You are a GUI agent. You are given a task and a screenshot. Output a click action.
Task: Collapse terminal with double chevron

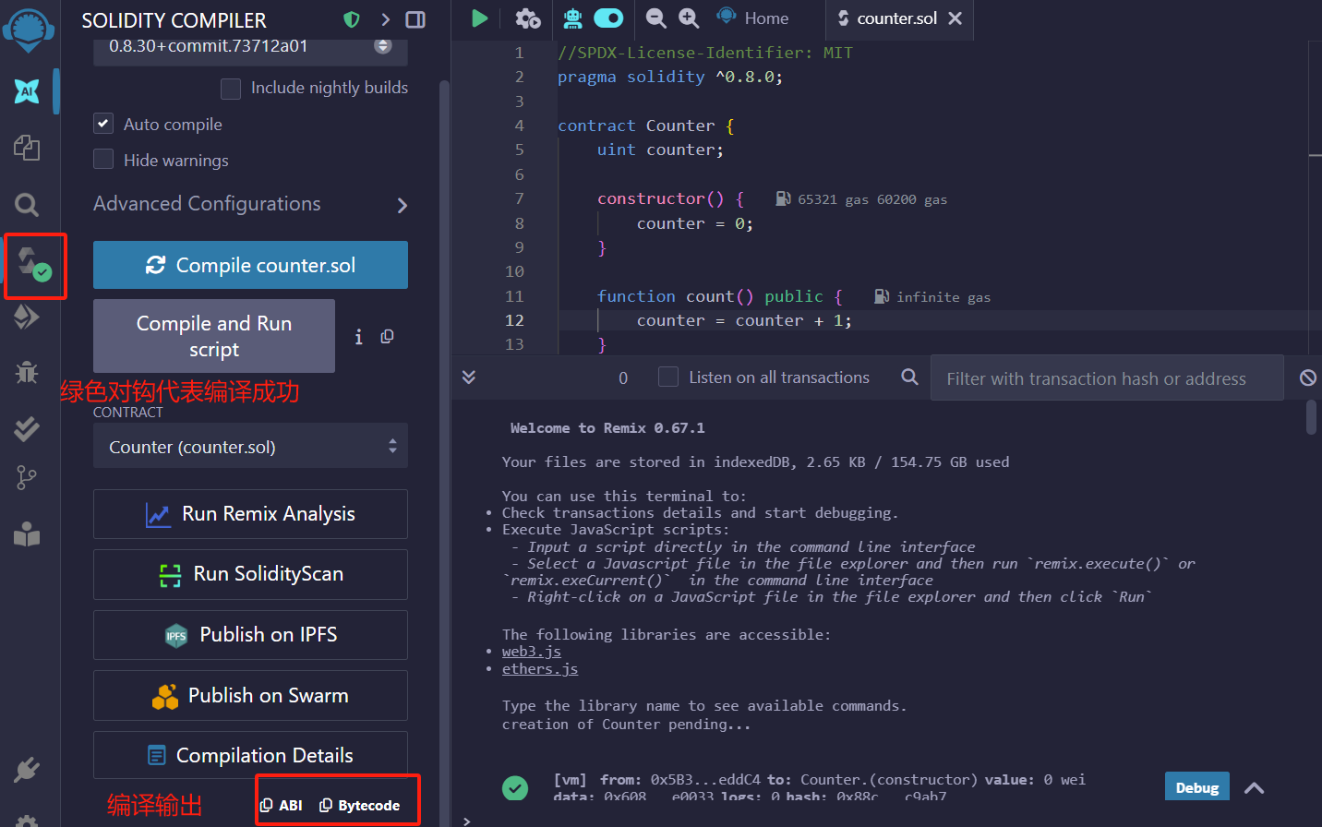[x=469, y=377]
